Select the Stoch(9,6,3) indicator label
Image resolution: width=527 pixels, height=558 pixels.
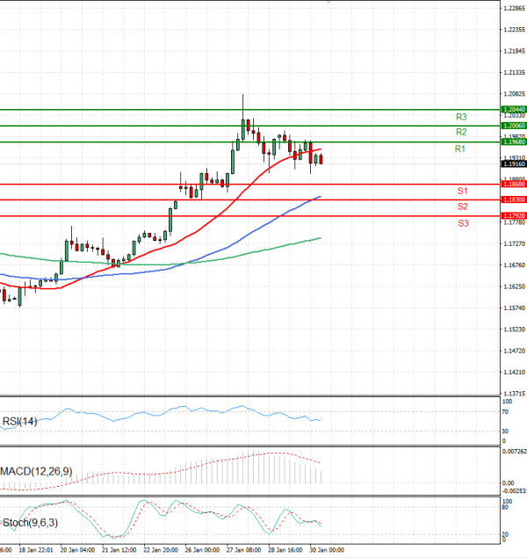pos(30,524)
